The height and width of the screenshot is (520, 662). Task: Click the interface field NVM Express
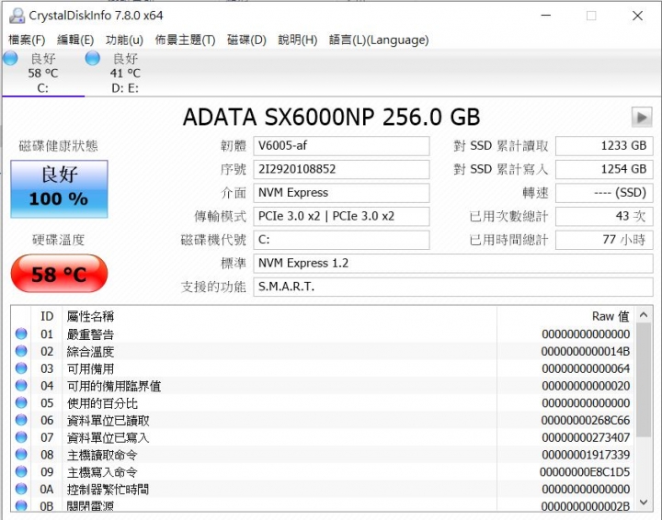click(x=341, y=193)
